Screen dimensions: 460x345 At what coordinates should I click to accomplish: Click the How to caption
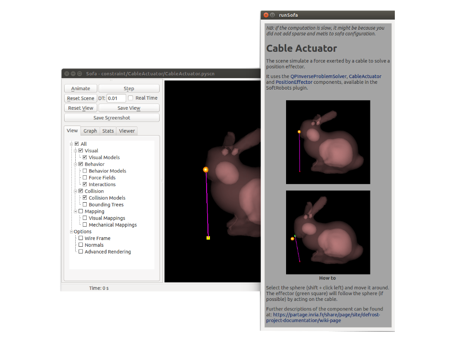tap(327, 278)
